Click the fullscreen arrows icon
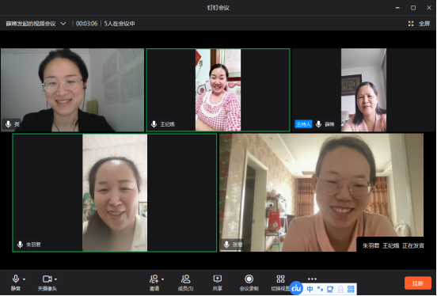Image resolution: width=437 pixels, height=296 pixels. tap(411, 24)
